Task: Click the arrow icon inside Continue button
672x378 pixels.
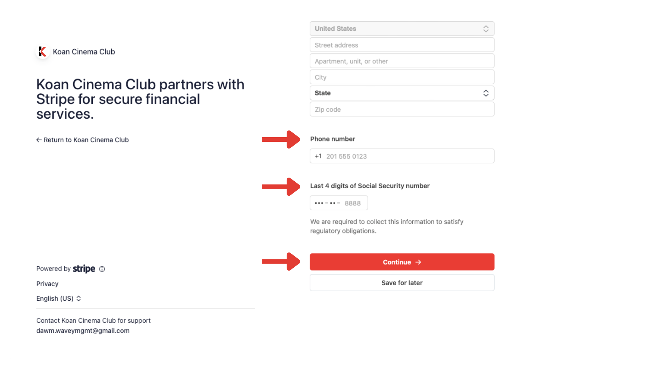Action: click(418, 262)
